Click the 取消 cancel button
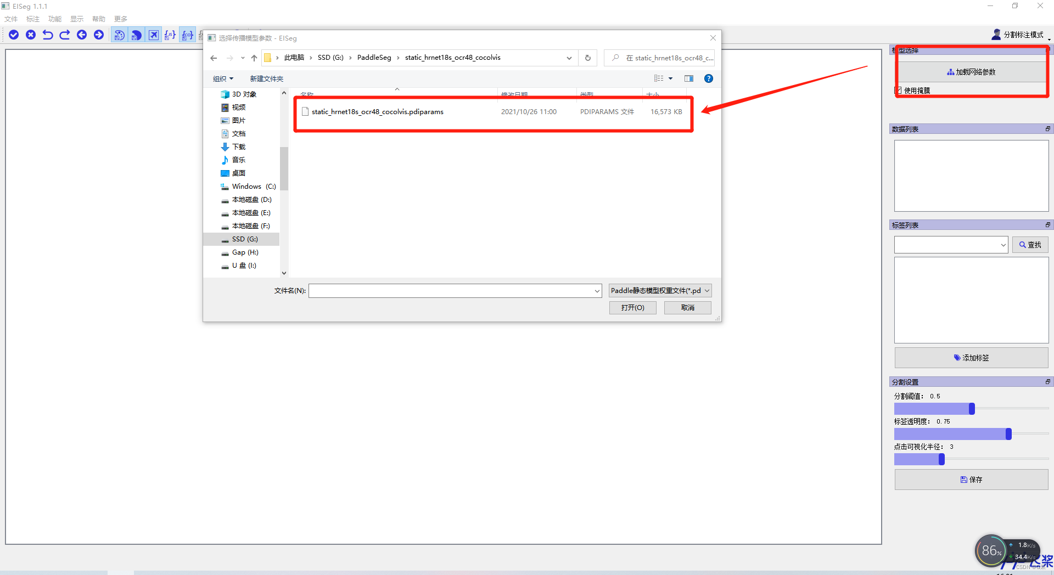 (x=688, y=308)
